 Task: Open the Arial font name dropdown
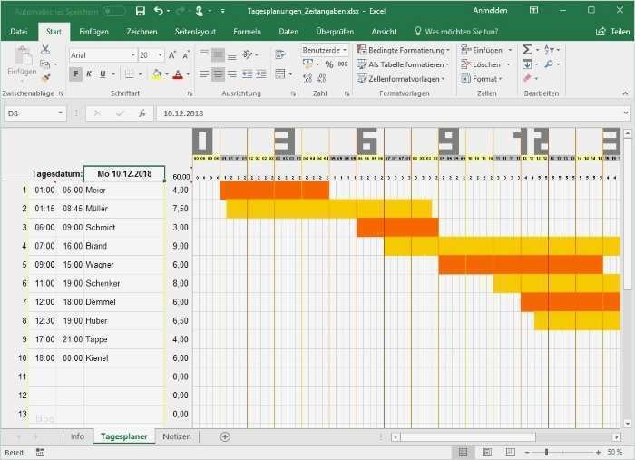132,55
